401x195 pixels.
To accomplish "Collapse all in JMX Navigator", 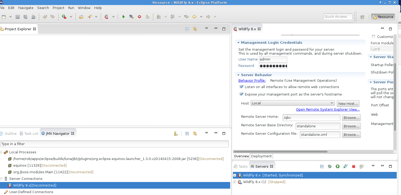I will (187, 134).
